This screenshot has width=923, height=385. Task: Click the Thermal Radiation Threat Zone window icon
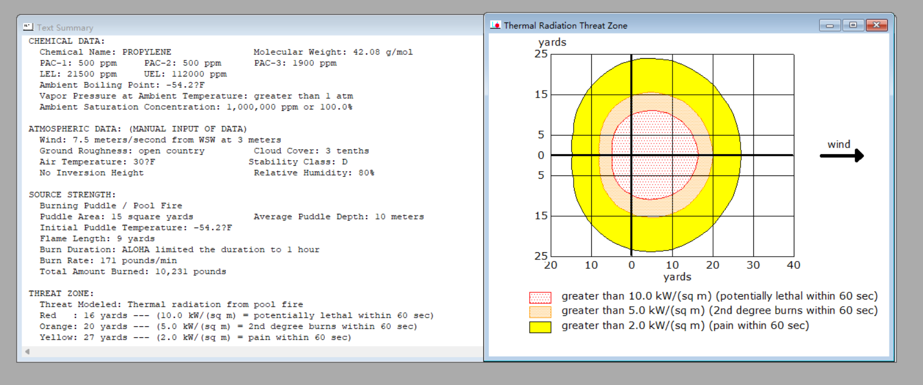pos(496,25)
